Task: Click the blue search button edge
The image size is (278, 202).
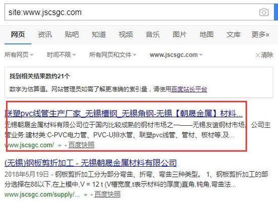Action: pos(276,12)
